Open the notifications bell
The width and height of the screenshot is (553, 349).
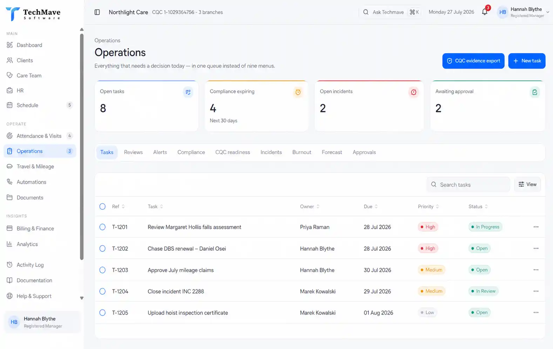coord(485,12)
